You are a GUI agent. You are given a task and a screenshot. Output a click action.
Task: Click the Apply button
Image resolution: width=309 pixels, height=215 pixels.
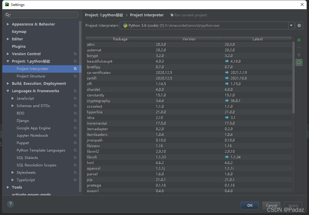293,205
